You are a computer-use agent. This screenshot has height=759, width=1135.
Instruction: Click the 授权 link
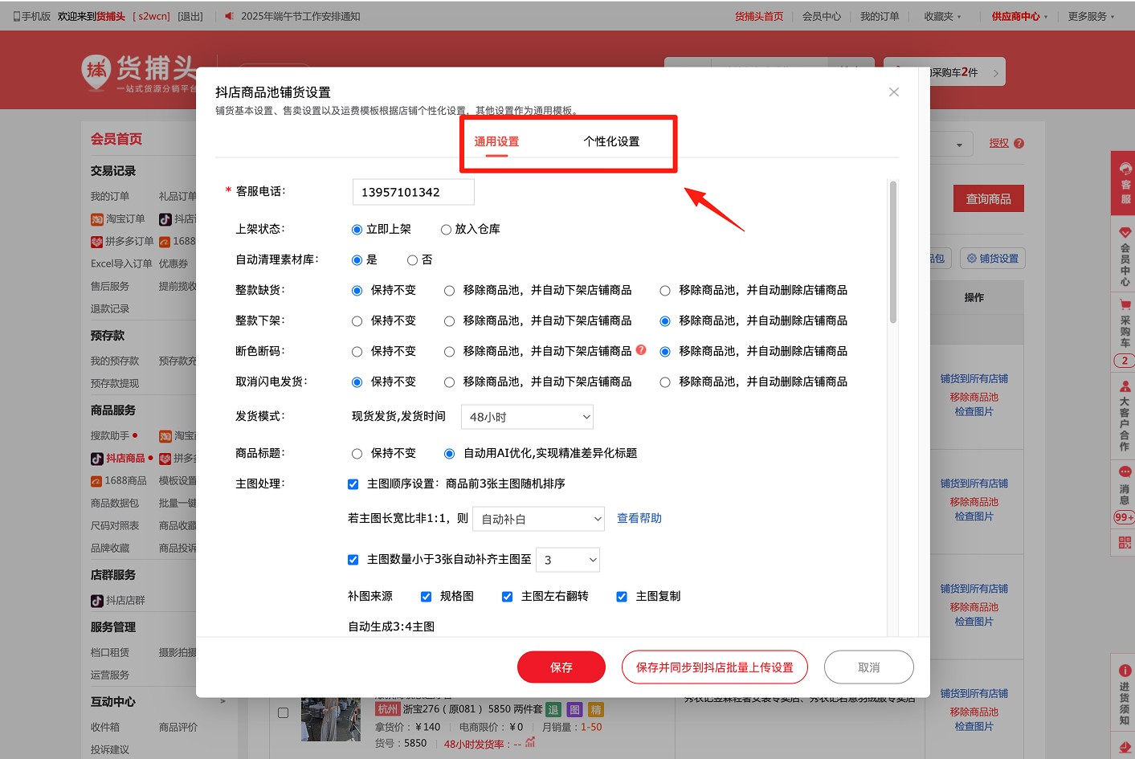[999, 143]
